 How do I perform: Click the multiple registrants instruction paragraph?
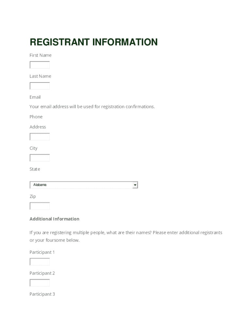coord(126,236)
